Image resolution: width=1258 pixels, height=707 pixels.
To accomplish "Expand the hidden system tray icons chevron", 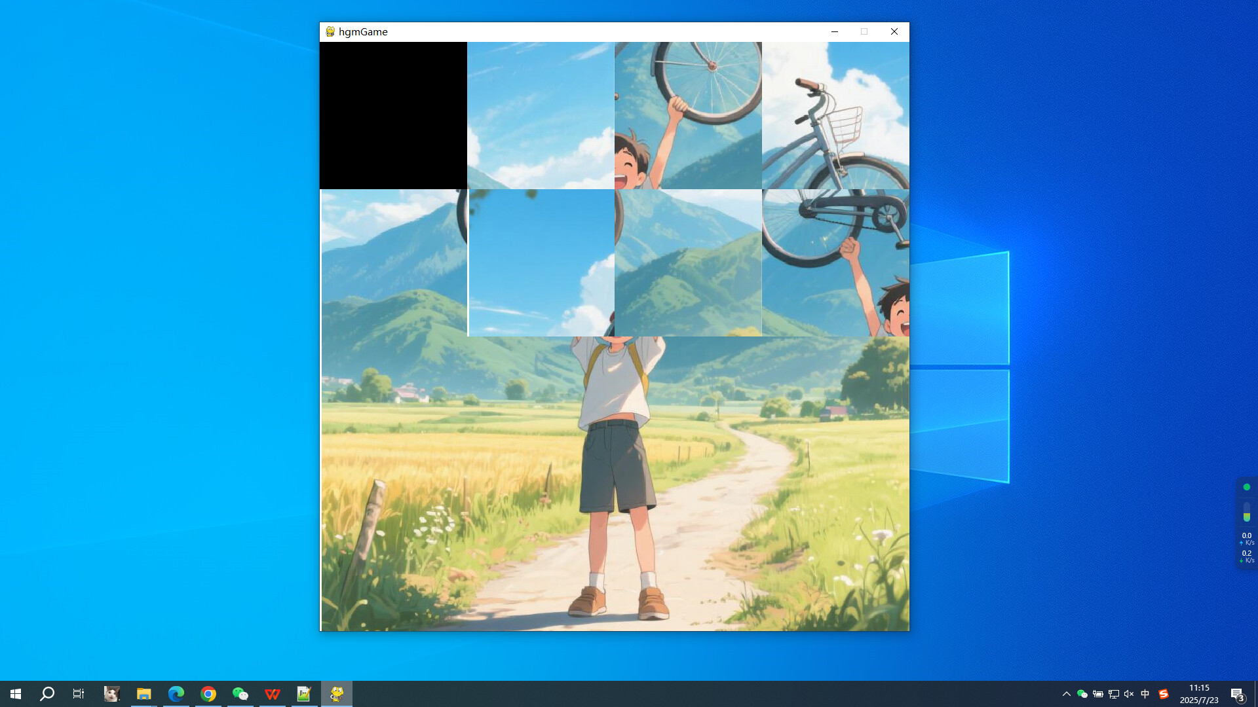I will 1067,693.
